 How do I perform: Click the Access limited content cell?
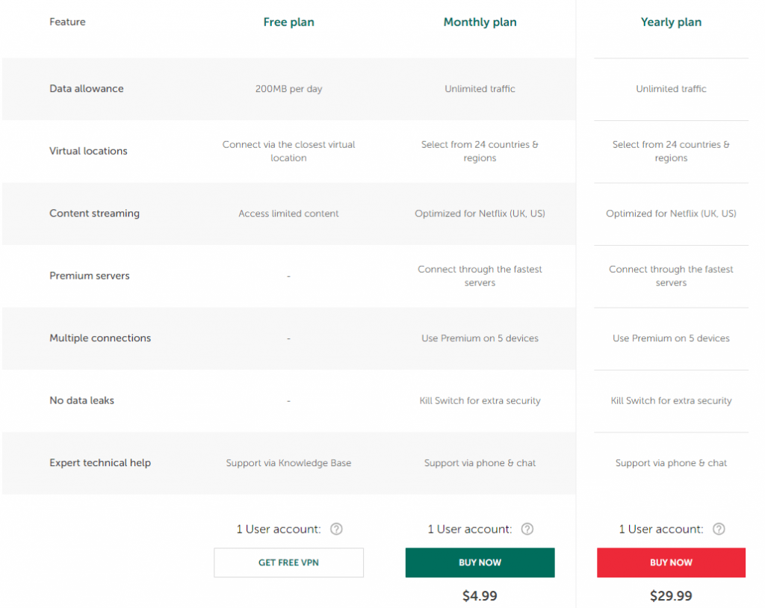tap(289, 213)
